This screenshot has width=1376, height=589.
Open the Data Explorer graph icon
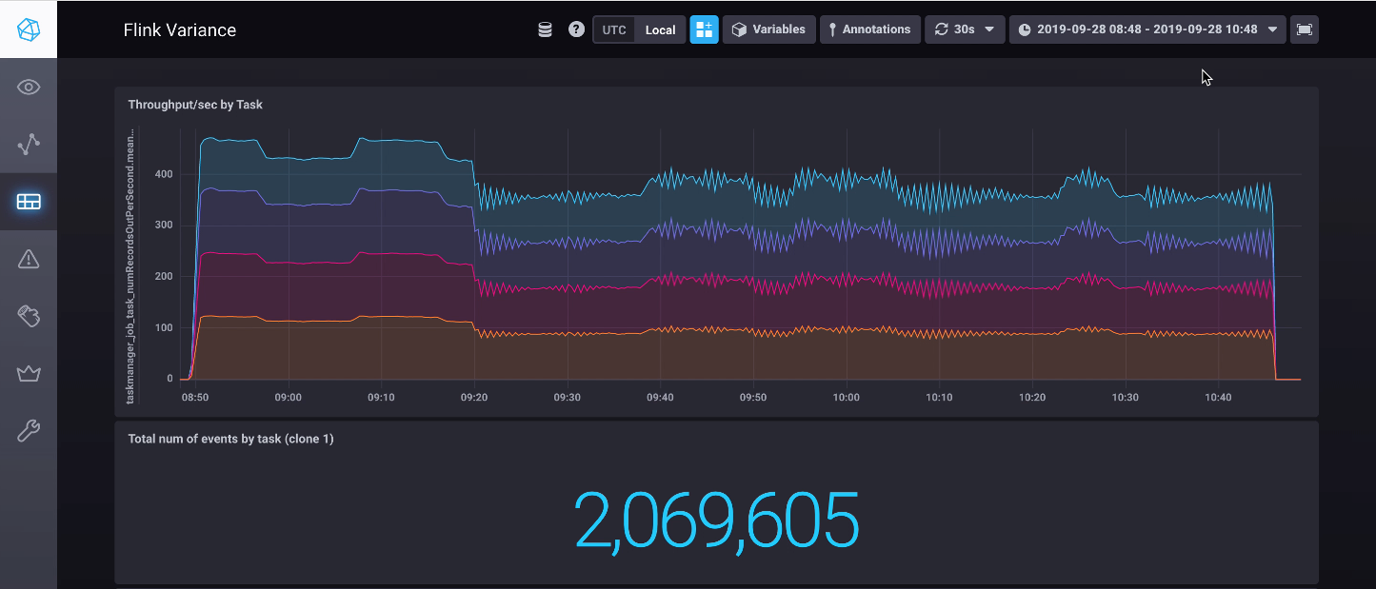pyautogui.click(x=29, y=145)
